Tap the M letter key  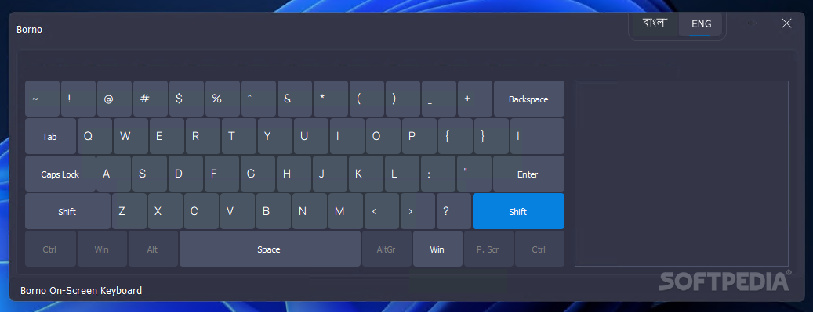[345, 211]
